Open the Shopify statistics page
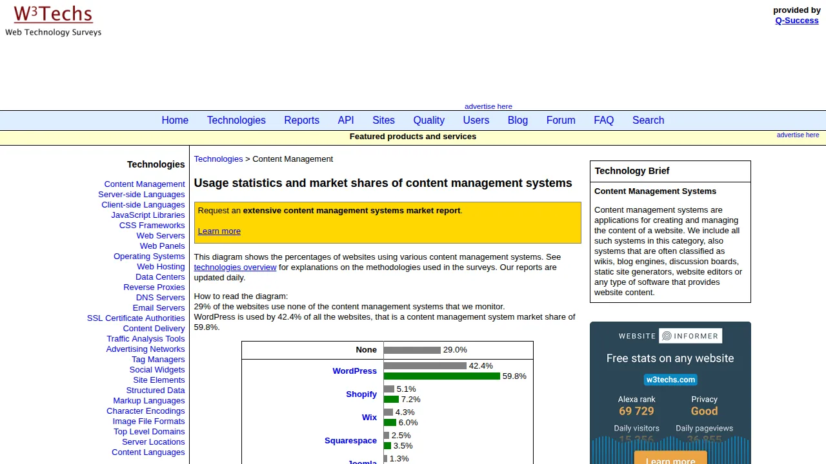This screenshot has height=464, width=826. [361, 394]
